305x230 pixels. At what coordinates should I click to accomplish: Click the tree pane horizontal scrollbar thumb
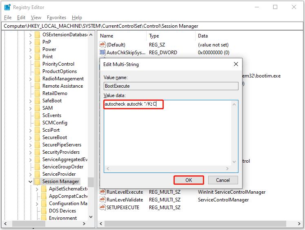point(29,223)
